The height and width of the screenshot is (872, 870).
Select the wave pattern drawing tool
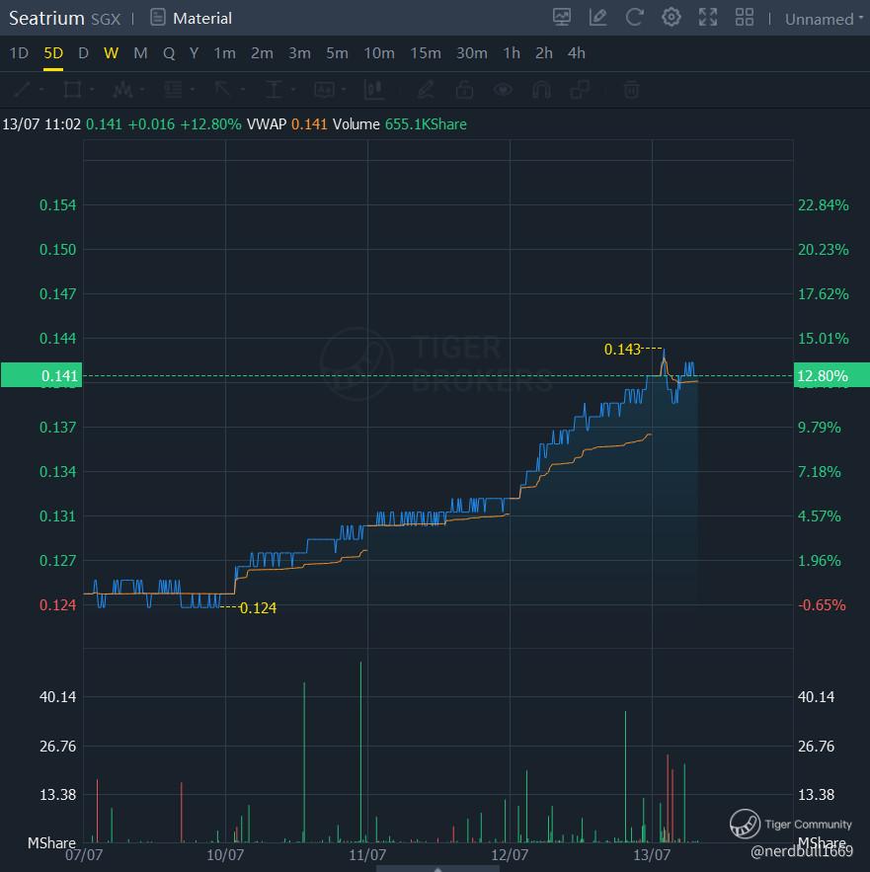[121, 89]
